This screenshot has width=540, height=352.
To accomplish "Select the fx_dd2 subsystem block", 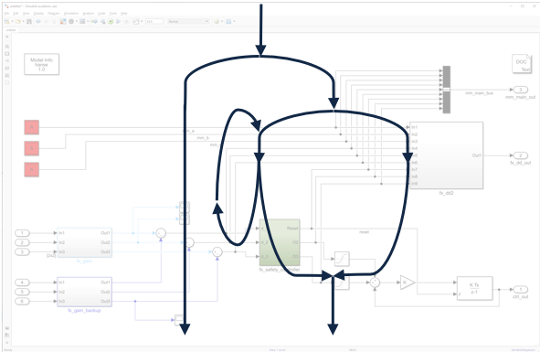I will pos(446,155).
